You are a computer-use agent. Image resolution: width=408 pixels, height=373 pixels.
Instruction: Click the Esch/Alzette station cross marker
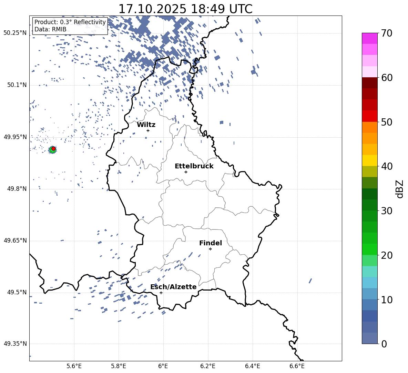[x=161, y=293]
